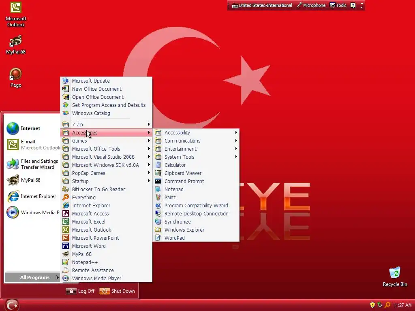Click the Open Office Document icon
Viewport: 415px width, 311px height.
[x=66, y=97]
